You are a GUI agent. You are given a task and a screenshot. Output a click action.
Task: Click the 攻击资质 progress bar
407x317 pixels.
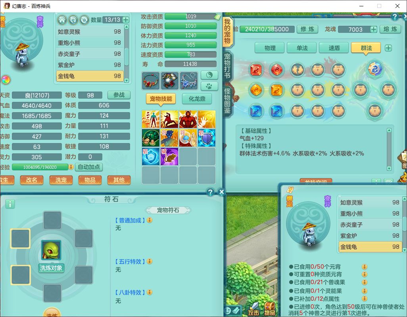pyautogui.click(x=190, y=16)
